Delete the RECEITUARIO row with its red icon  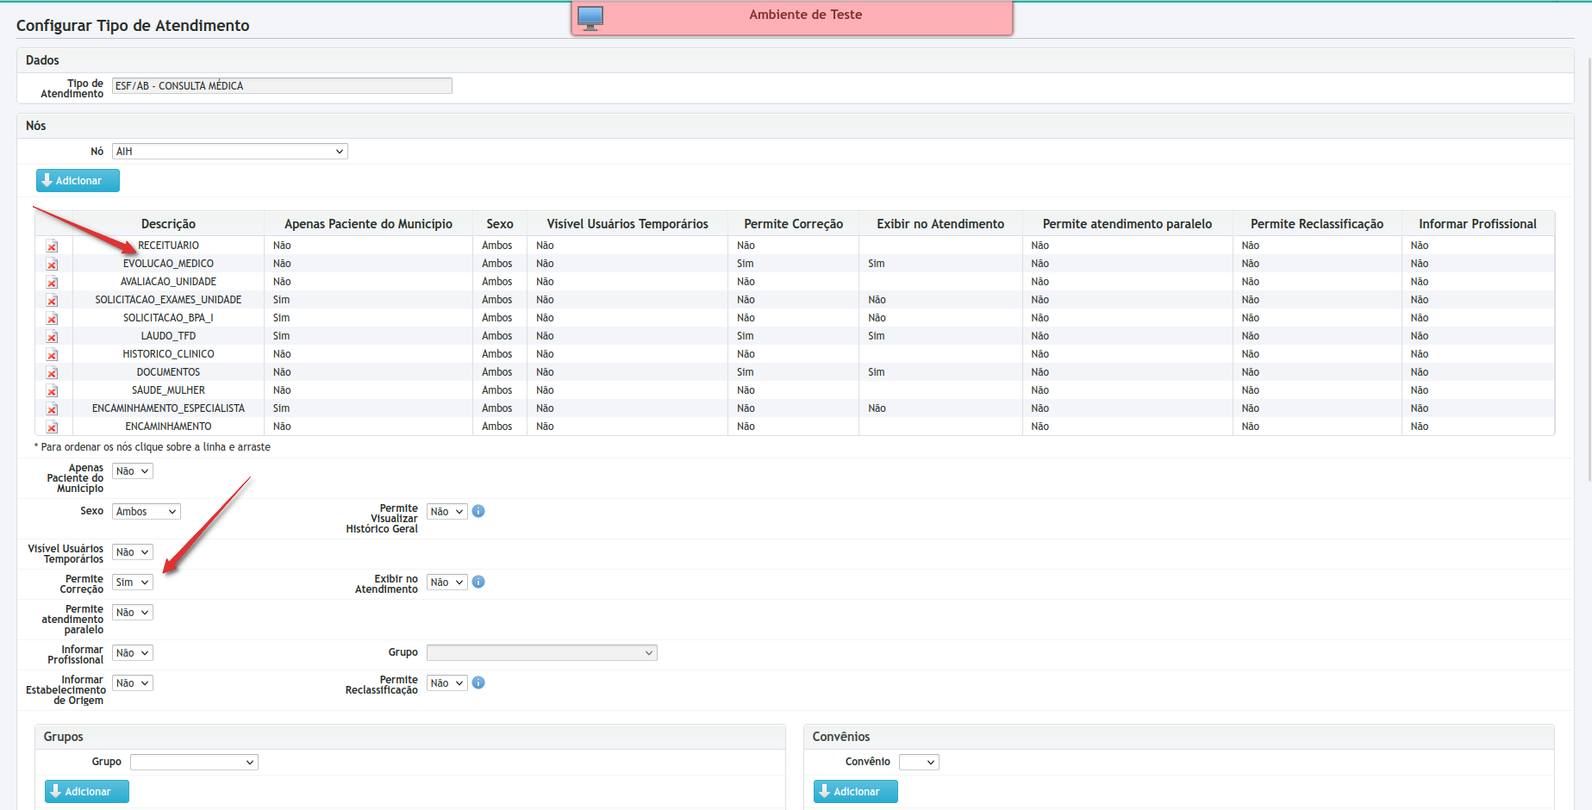[x=52, y=246]
